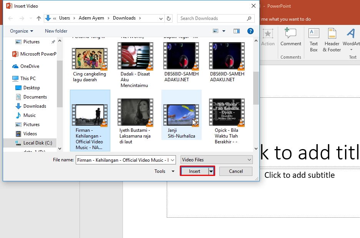Toggle the preview pane icon

tap(237, 31)
